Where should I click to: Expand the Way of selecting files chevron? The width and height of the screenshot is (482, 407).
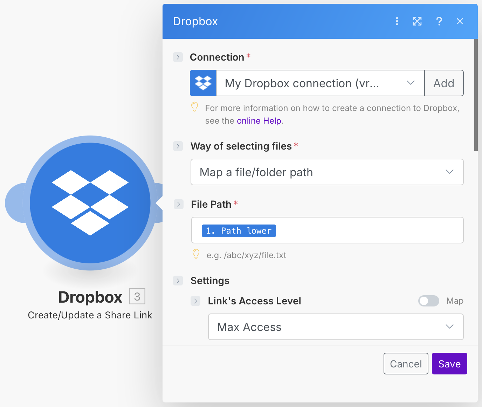178,146
